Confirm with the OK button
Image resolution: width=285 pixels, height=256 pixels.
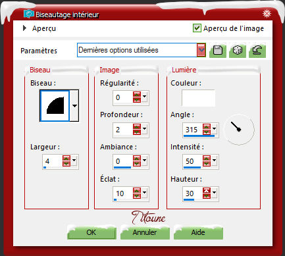[x=91, y=232]
